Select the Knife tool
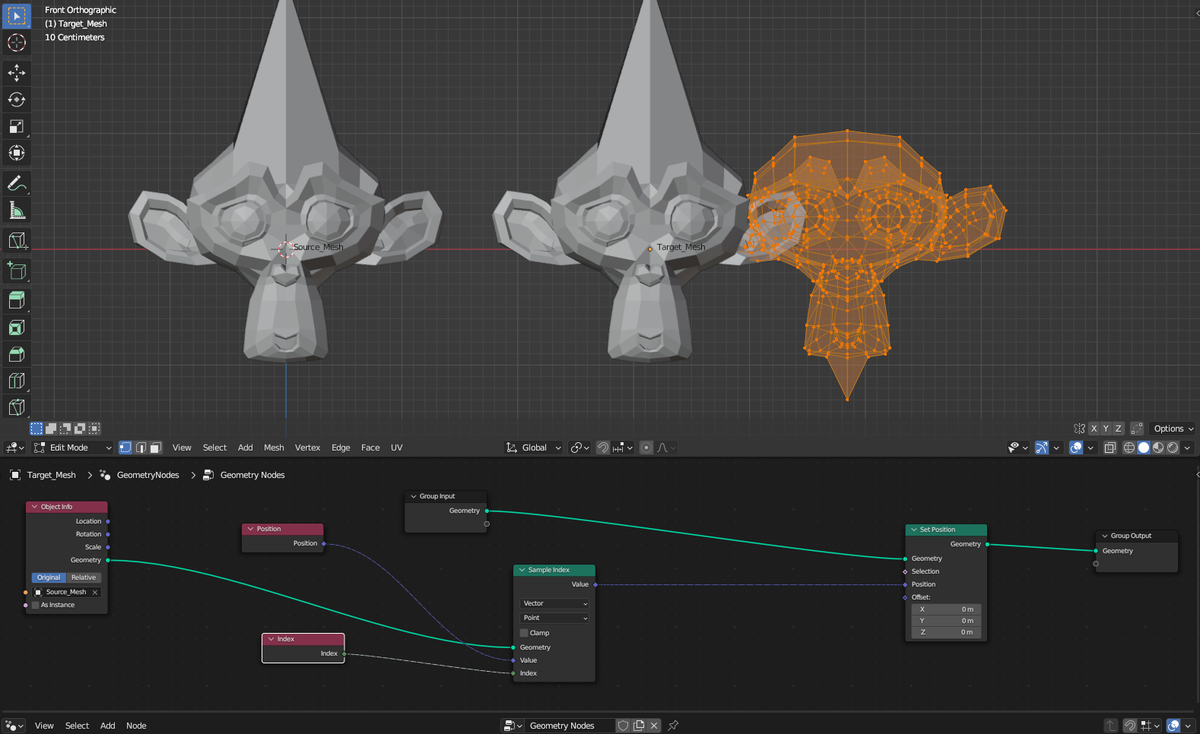The width and height of the screenshot is (1200, 734). click(17, 407)
